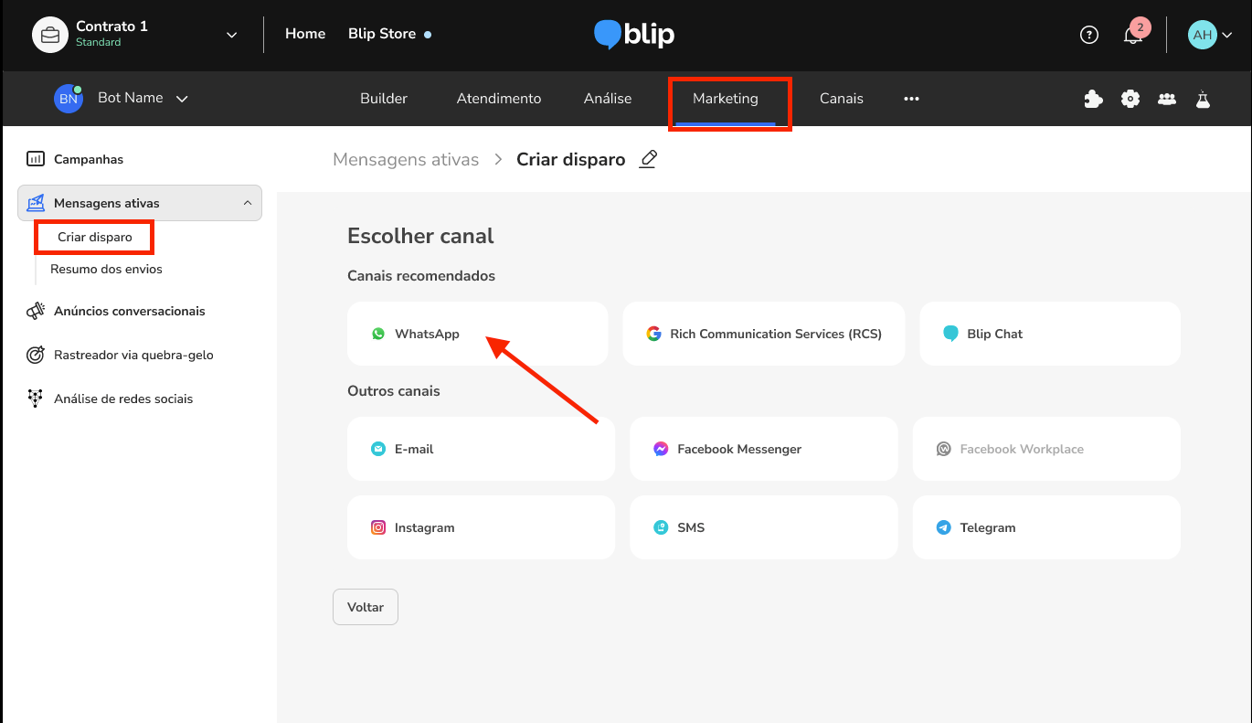The image size is (1252, 723).
Task: Show more tabs via ellipsis menu
Action: 911,99
